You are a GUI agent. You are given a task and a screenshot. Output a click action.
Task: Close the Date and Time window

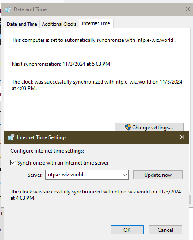[188, 9]
